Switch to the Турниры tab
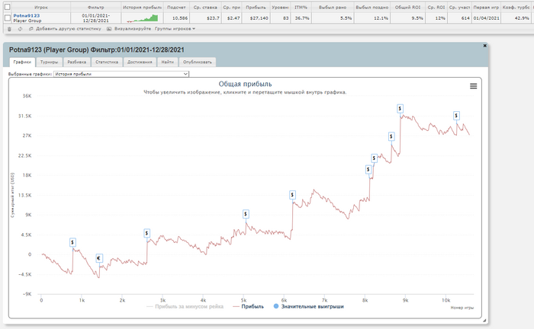 tap(49, 62)
